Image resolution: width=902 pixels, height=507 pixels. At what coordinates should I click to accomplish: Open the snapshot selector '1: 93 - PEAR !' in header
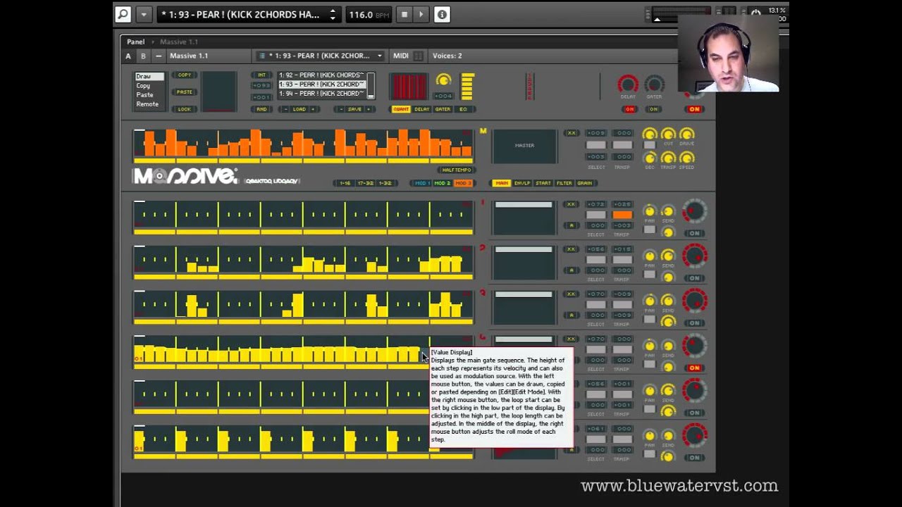[x=248, y=14]
